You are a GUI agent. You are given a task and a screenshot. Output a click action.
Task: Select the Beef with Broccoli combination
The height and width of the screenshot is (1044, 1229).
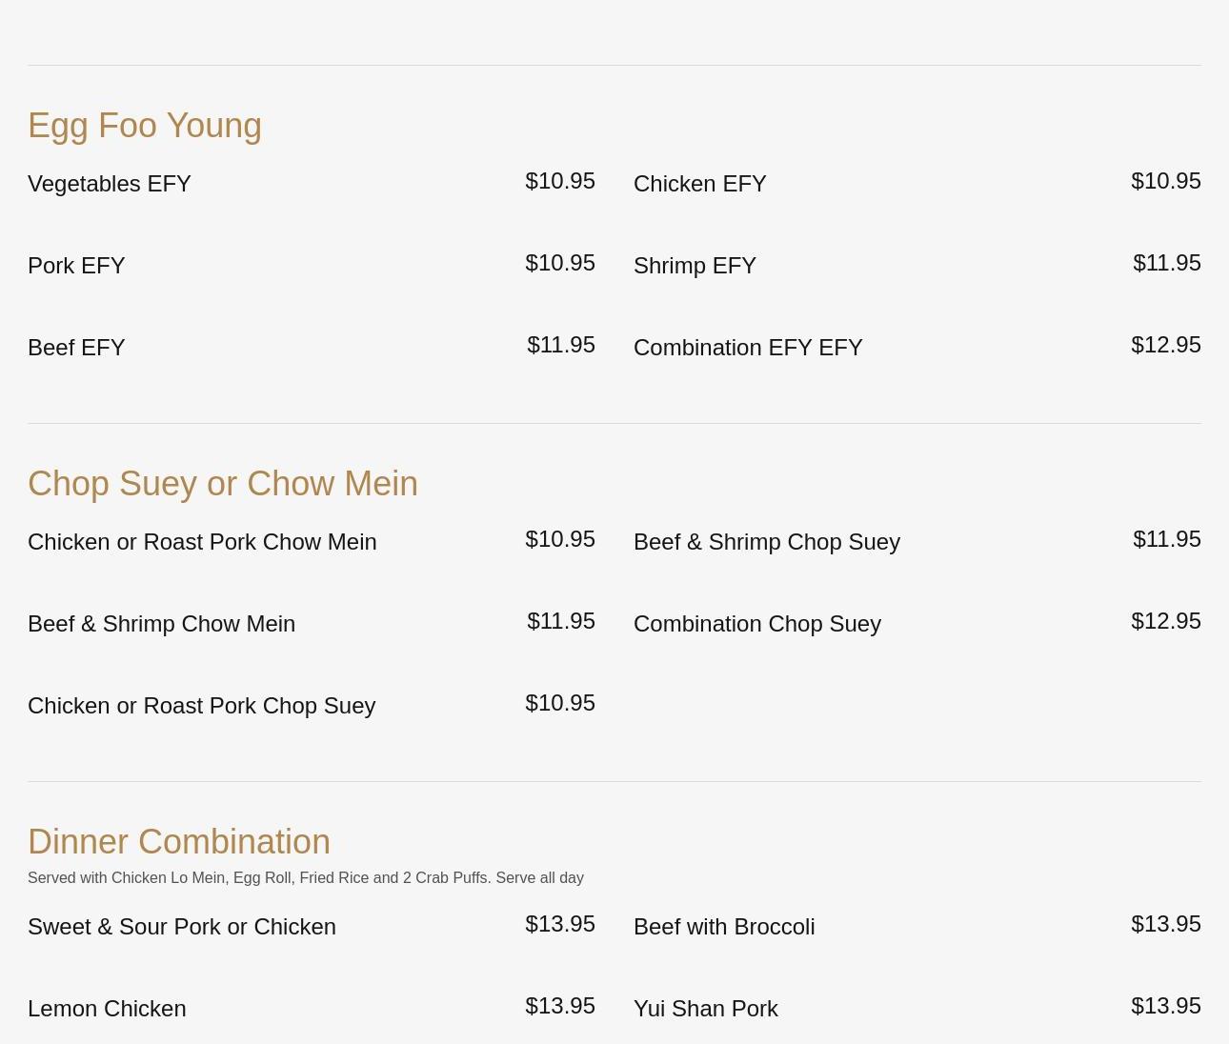(724, 927)
